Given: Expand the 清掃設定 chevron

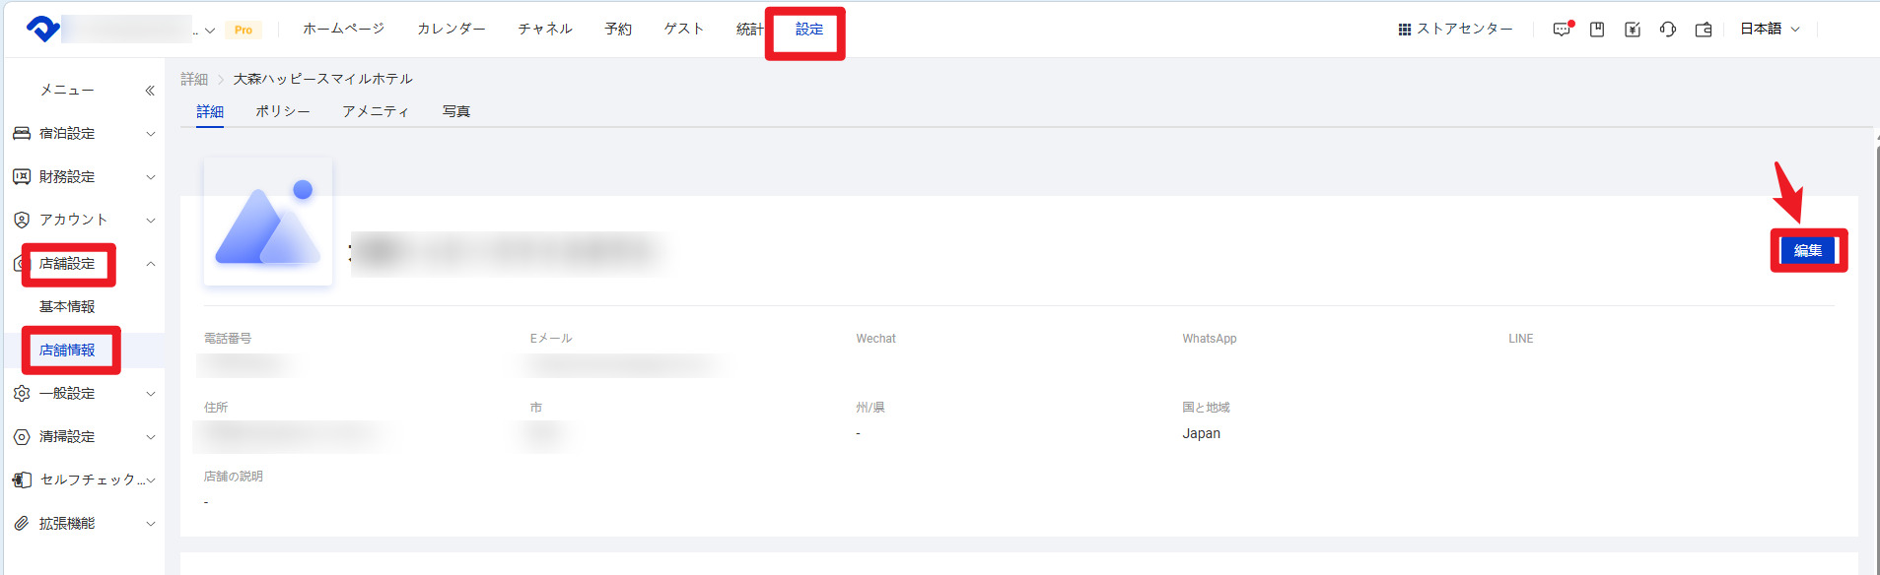Looking at the screenshot, I should [x=151, y=437].
